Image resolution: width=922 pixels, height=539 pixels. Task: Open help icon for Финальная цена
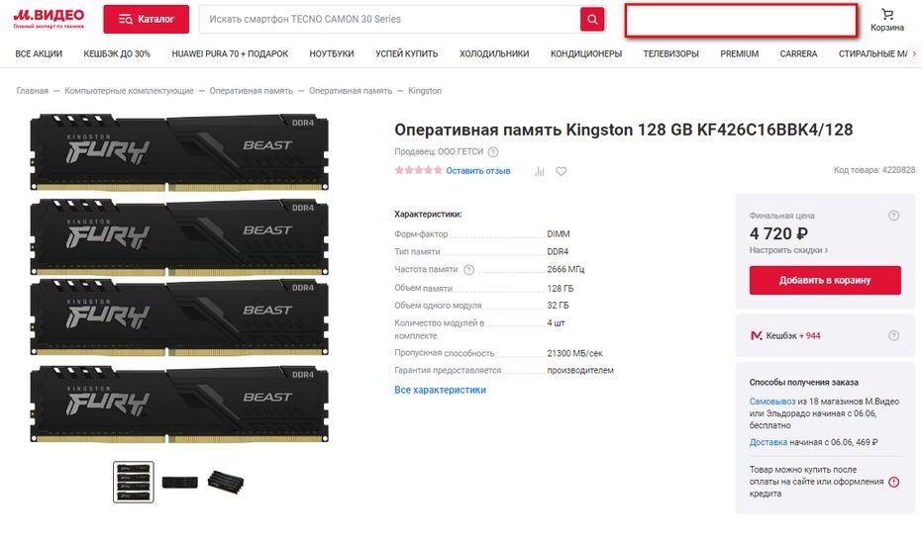pos(893,216)
